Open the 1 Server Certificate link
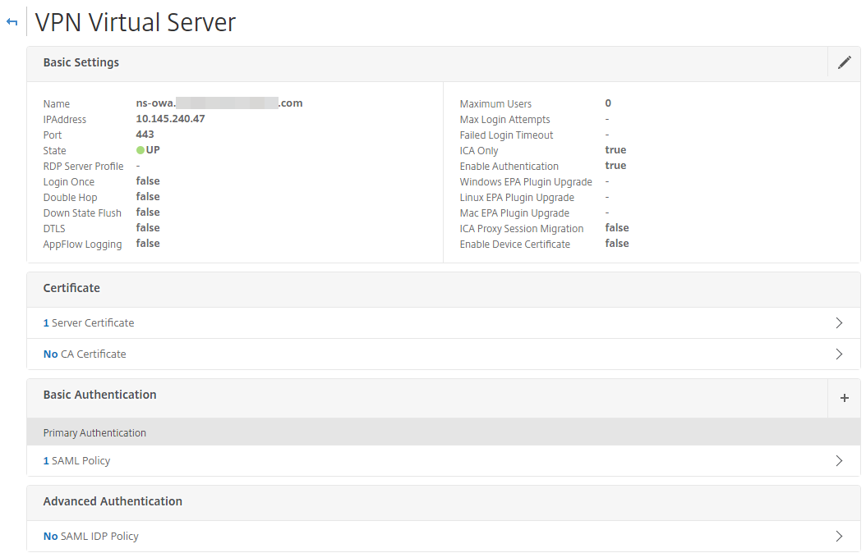The width and height of the screenshot is (866, 553). [89, 323]
